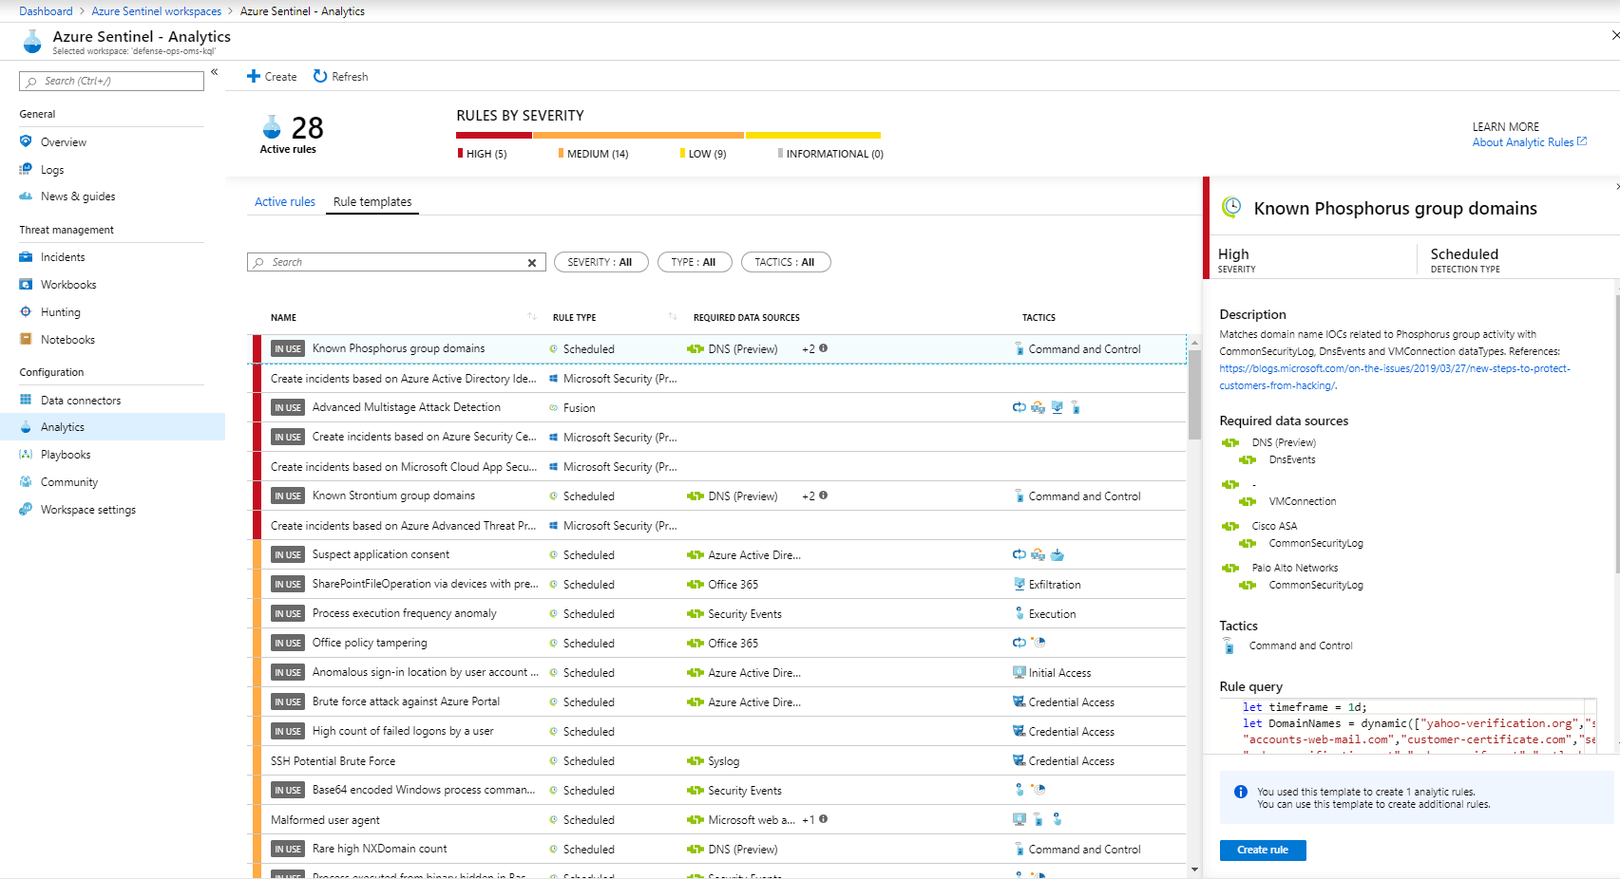Select Base64 encoded Windows process command rule

pos(719,790)
